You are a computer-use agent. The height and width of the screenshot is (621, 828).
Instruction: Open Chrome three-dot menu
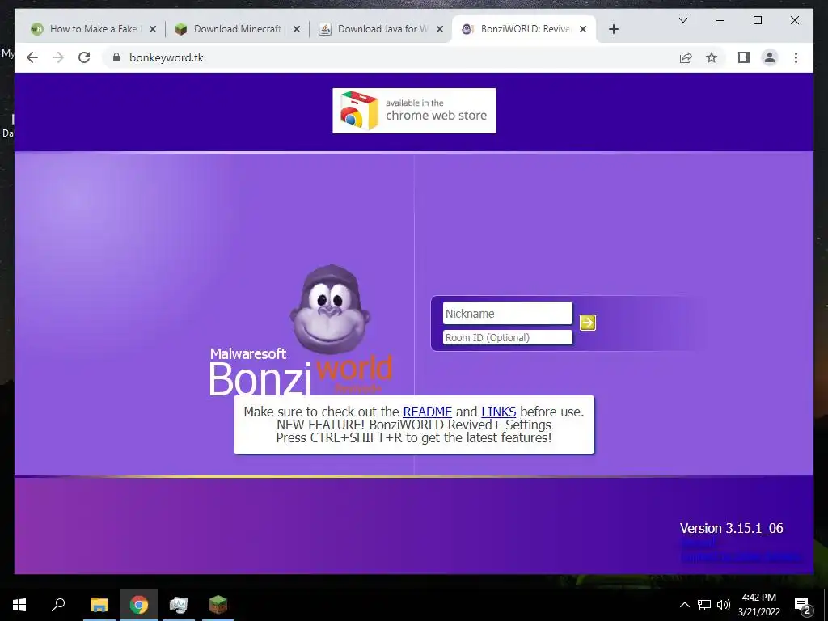[796, 57]
